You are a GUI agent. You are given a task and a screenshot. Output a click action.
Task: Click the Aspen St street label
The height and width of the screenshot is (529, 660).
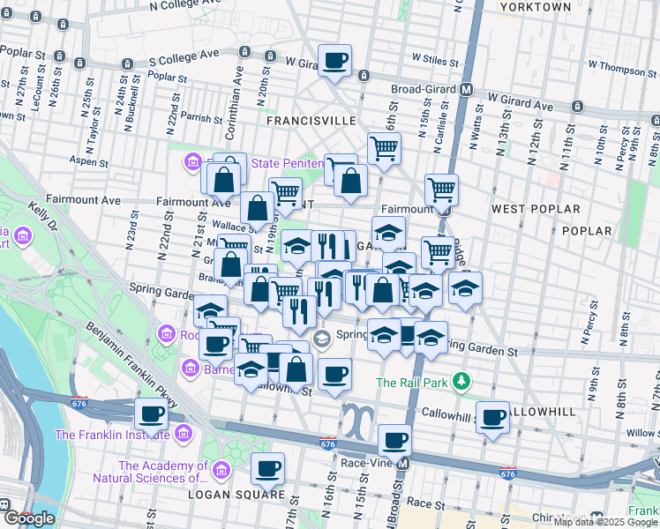(89, 161)
